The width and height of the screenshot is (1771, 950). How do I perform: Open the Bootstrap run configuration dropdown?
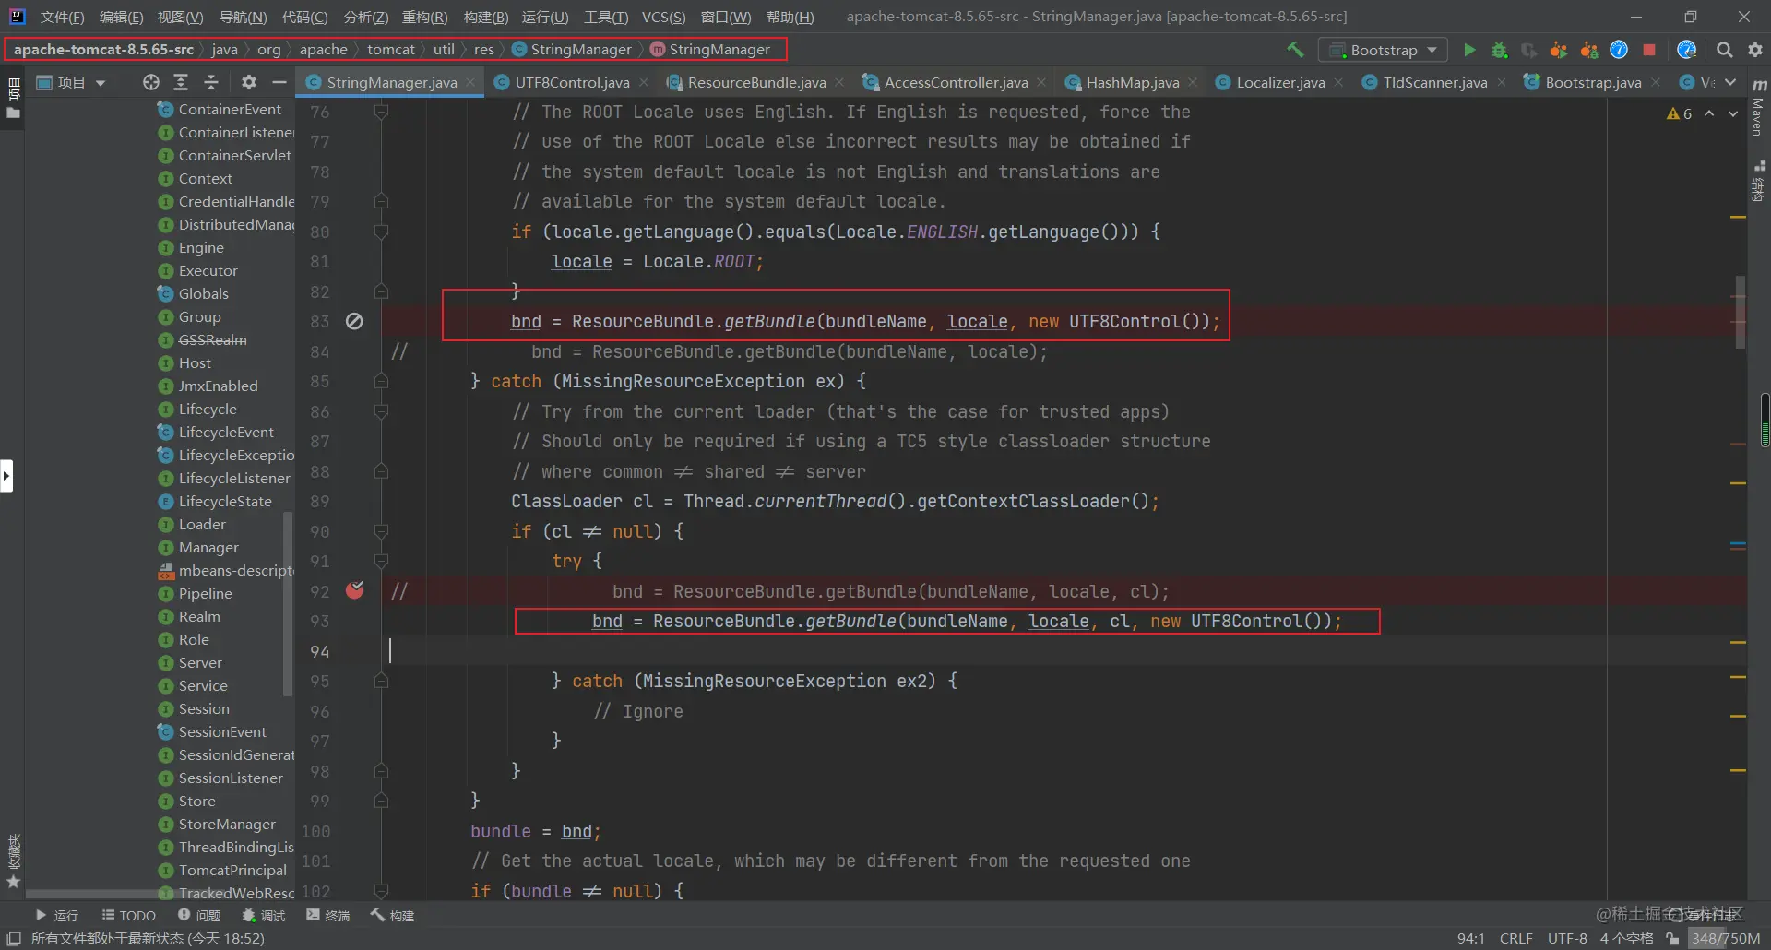(x=1383, y=50)
